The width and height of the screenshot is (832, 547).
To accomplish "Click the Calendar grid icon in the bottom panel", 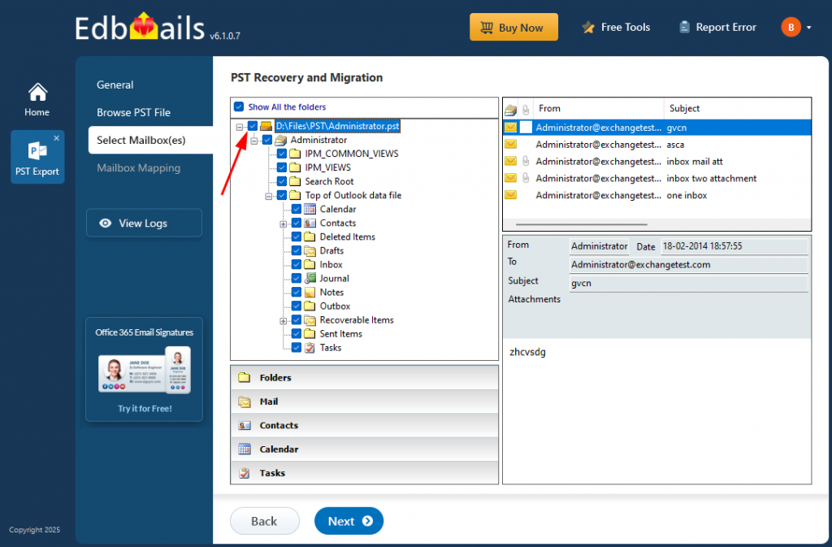I will [x=244, y=449].
